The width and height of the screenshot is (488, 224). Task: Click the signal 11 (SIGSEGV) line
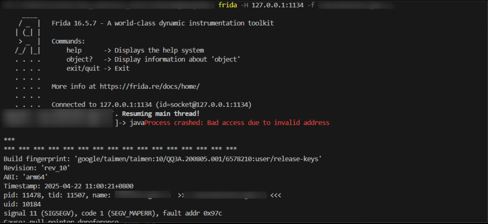pos(113,213)
